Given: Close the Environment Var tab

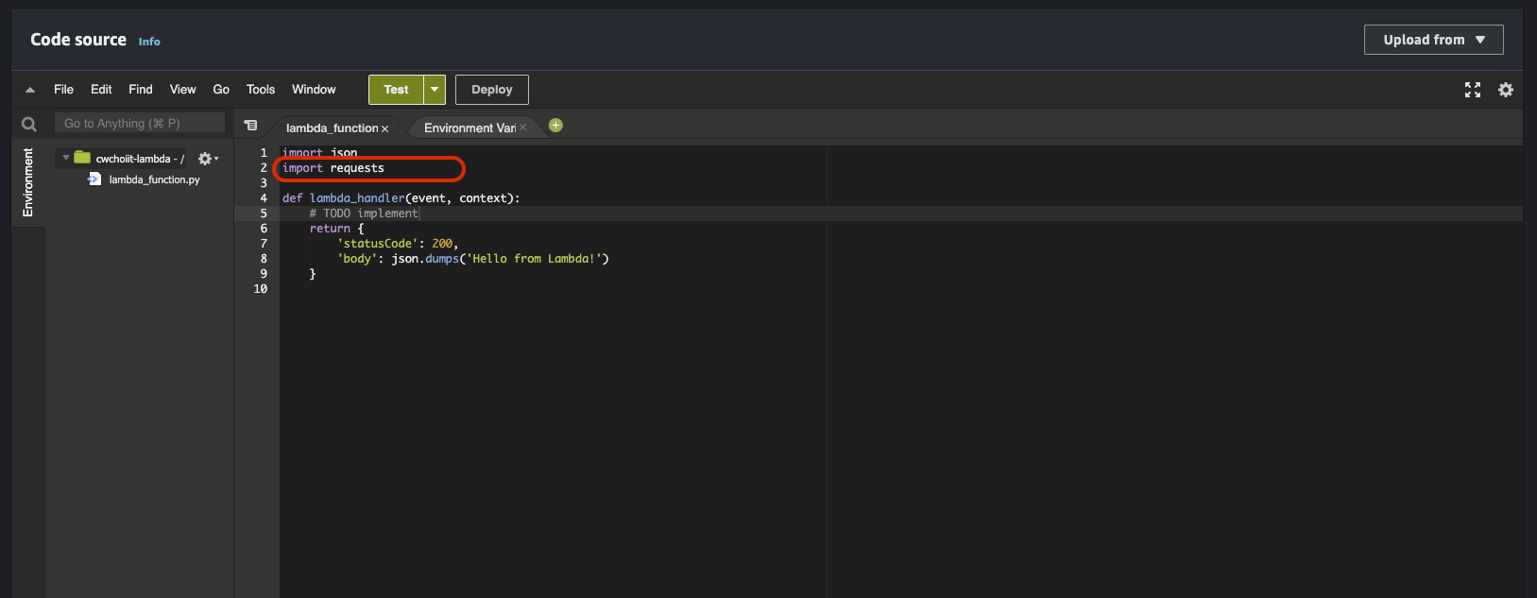Looking at the screenshot, I should 522,128.
